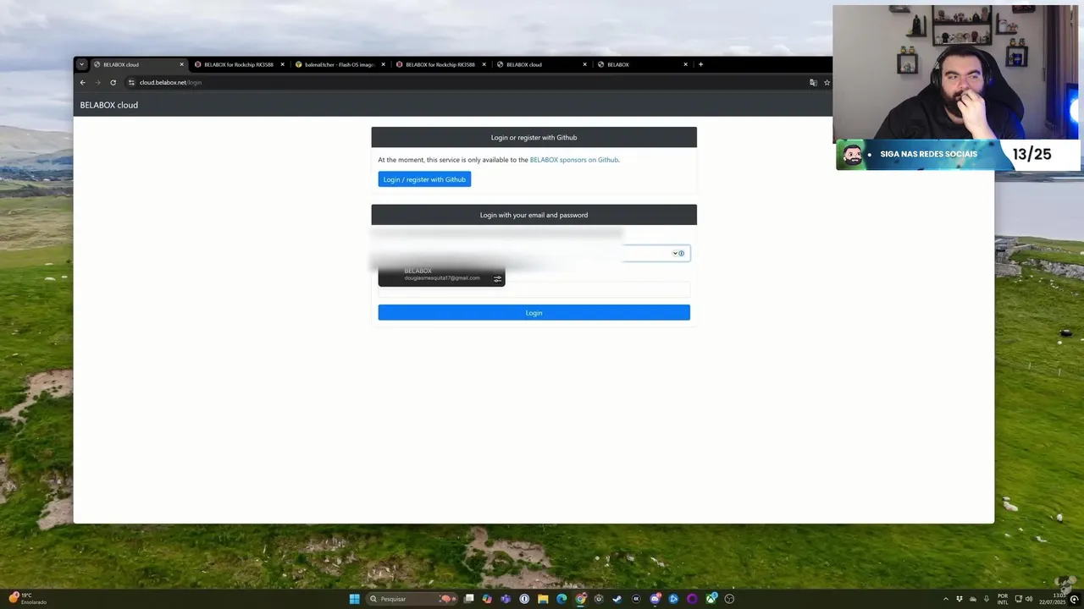The height and width of the screenshot is (609, 1084).
Task: Click the Chrome icon on the taskbar
Action: (580, 599)
